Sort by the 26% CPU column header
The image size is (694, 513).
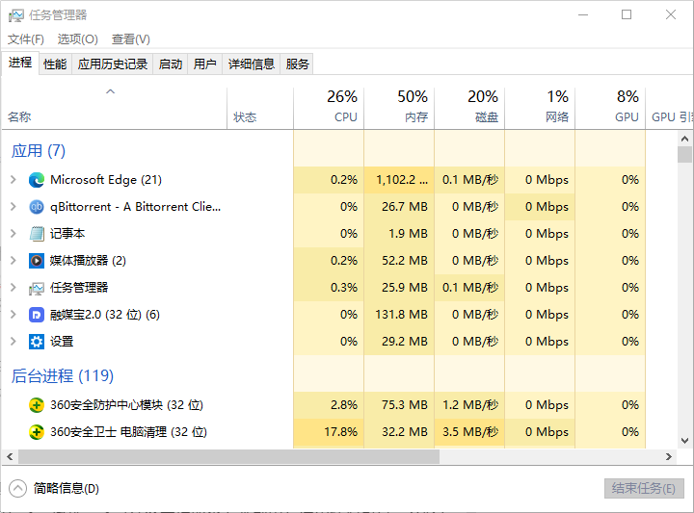coord(329,109)
